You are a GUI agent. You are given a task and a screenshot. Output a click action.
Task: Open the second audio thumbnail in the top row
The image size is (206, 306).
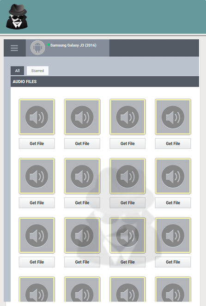[82, 117]
